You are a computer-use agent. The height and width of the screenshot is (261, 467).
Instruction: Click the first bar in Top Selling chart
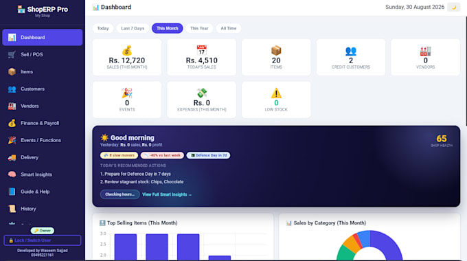[x=126, y=247]
